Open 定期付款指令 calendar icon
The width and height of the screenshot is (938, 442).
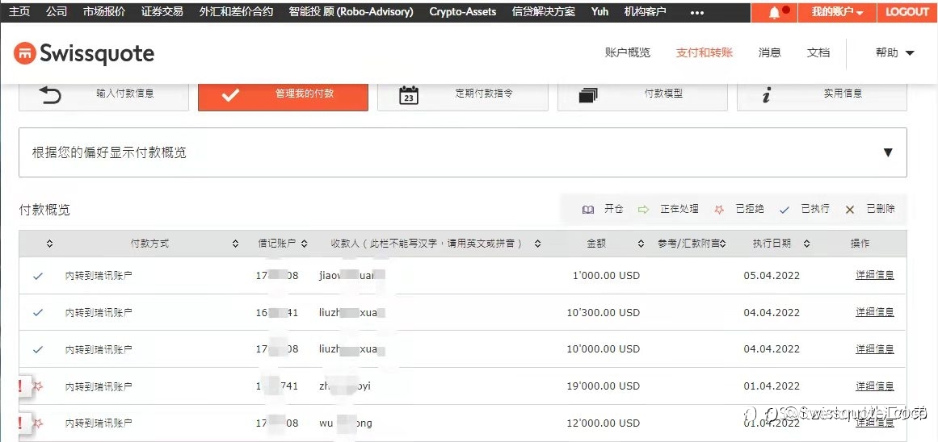[x=409, y=94]
